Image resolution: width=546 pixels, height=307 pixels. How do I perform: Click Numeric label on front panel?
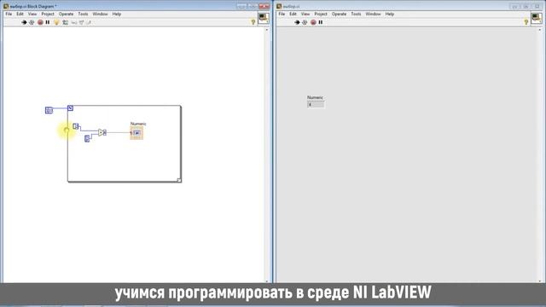(x=315, y=97)
